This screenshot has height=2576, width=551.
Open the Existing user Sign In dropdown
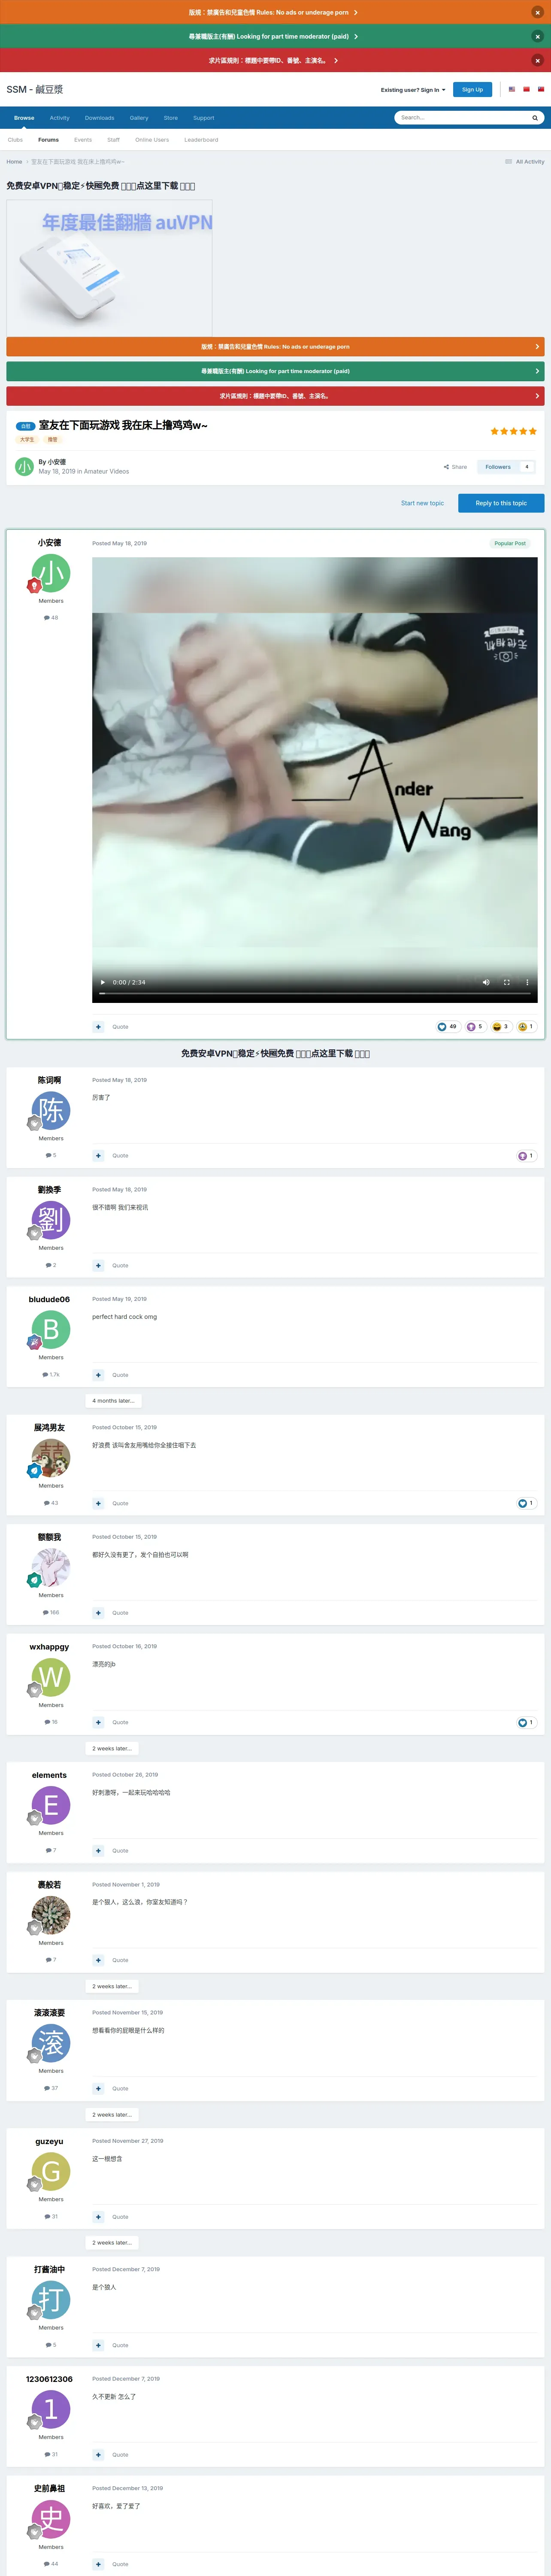tap(413, 90)
